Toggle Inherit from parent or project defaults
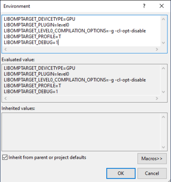The image size is (171, 182). [x=5, y=157]
